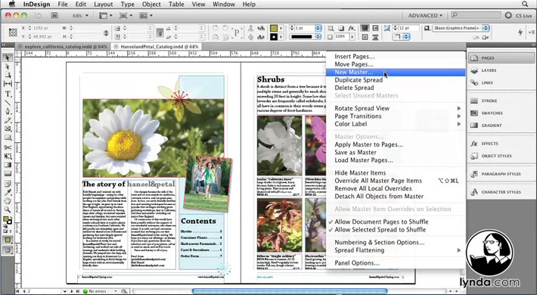The image size is (537, 295).
Task: Click the Adobe help search field
Action: click(x=476, y=15)
